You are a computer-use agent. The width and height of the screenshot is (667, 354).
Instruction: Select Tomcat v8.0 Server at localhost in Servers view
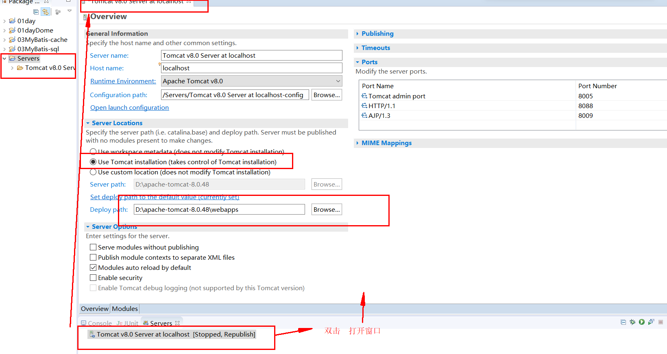pos(172,334)
